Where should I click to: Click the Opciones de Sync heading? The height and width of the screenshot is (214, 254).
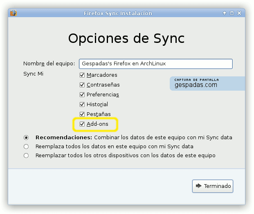tap(126, 38)
